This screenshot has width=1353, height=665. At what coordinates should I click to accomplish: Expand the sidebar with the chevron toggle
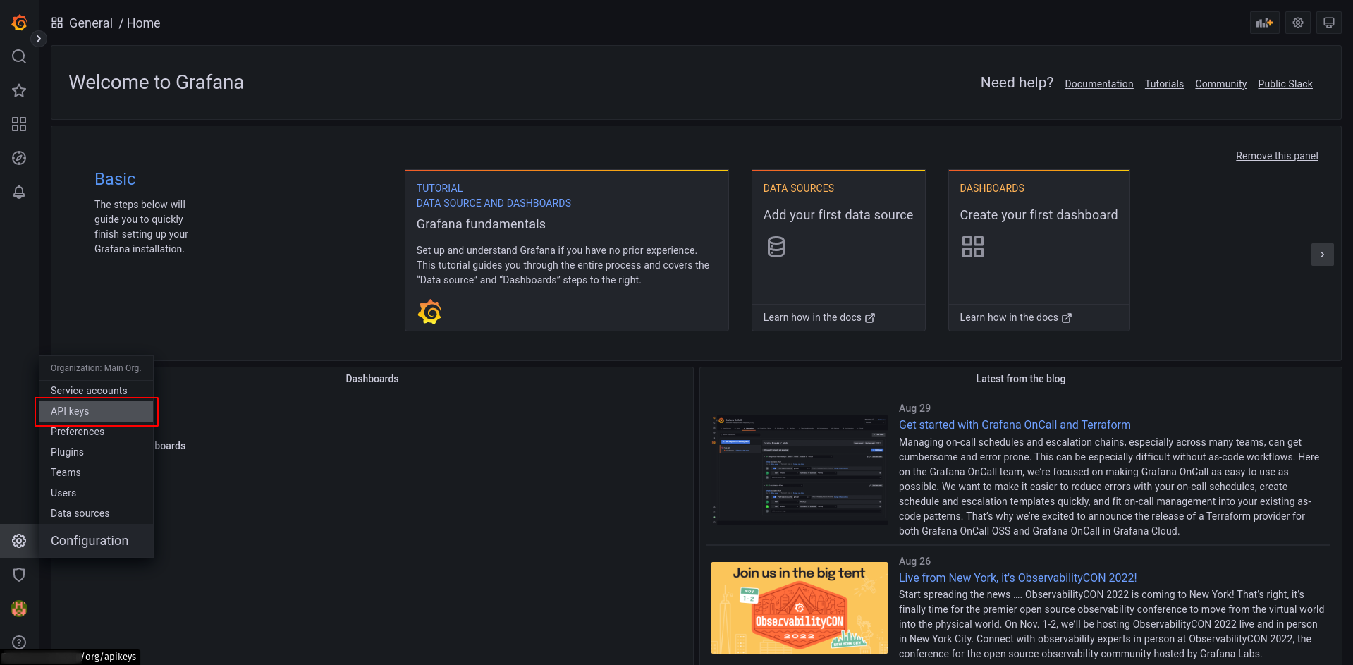38,39
